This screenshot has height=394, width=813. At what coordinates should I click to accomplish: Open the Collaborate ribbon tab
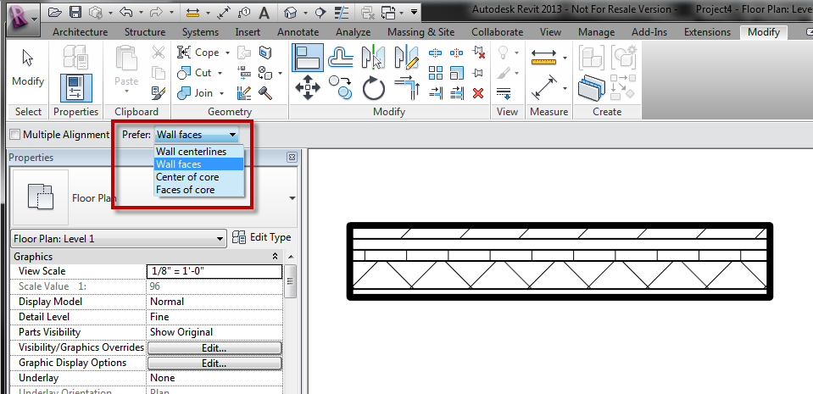[x=498, y=32]
